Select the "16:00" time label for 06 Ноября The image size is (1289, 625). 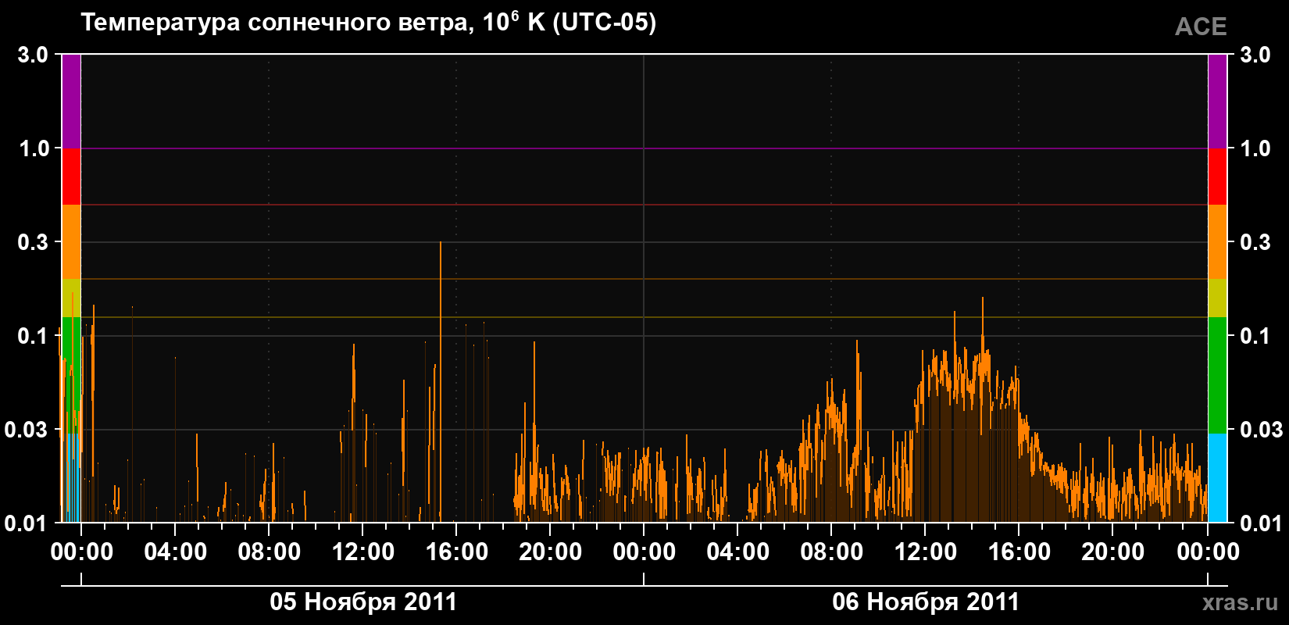(x=1019, y=552)
